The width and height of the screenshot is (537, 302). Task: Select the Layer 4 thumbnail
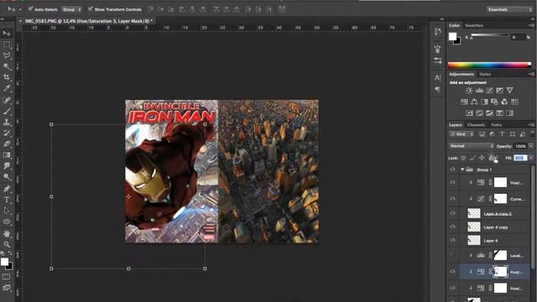click(474, 241)
